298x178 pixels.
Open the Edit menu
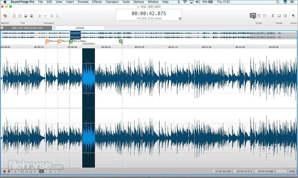tap(49, 2)
